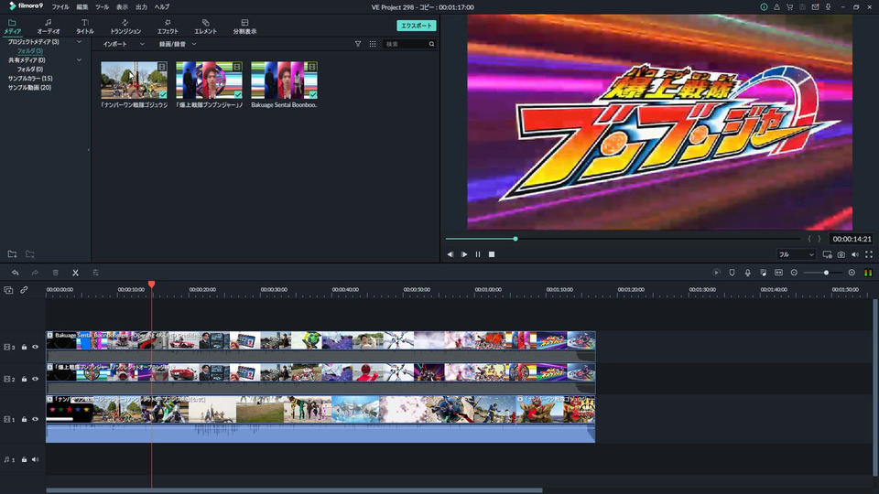Switch to the 分割表示 tab

[x=244, y=27]
